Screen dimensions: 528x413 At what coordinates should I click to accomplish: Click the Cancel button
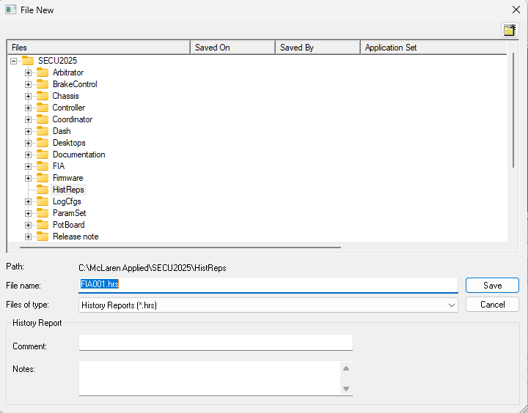[492, 305]
